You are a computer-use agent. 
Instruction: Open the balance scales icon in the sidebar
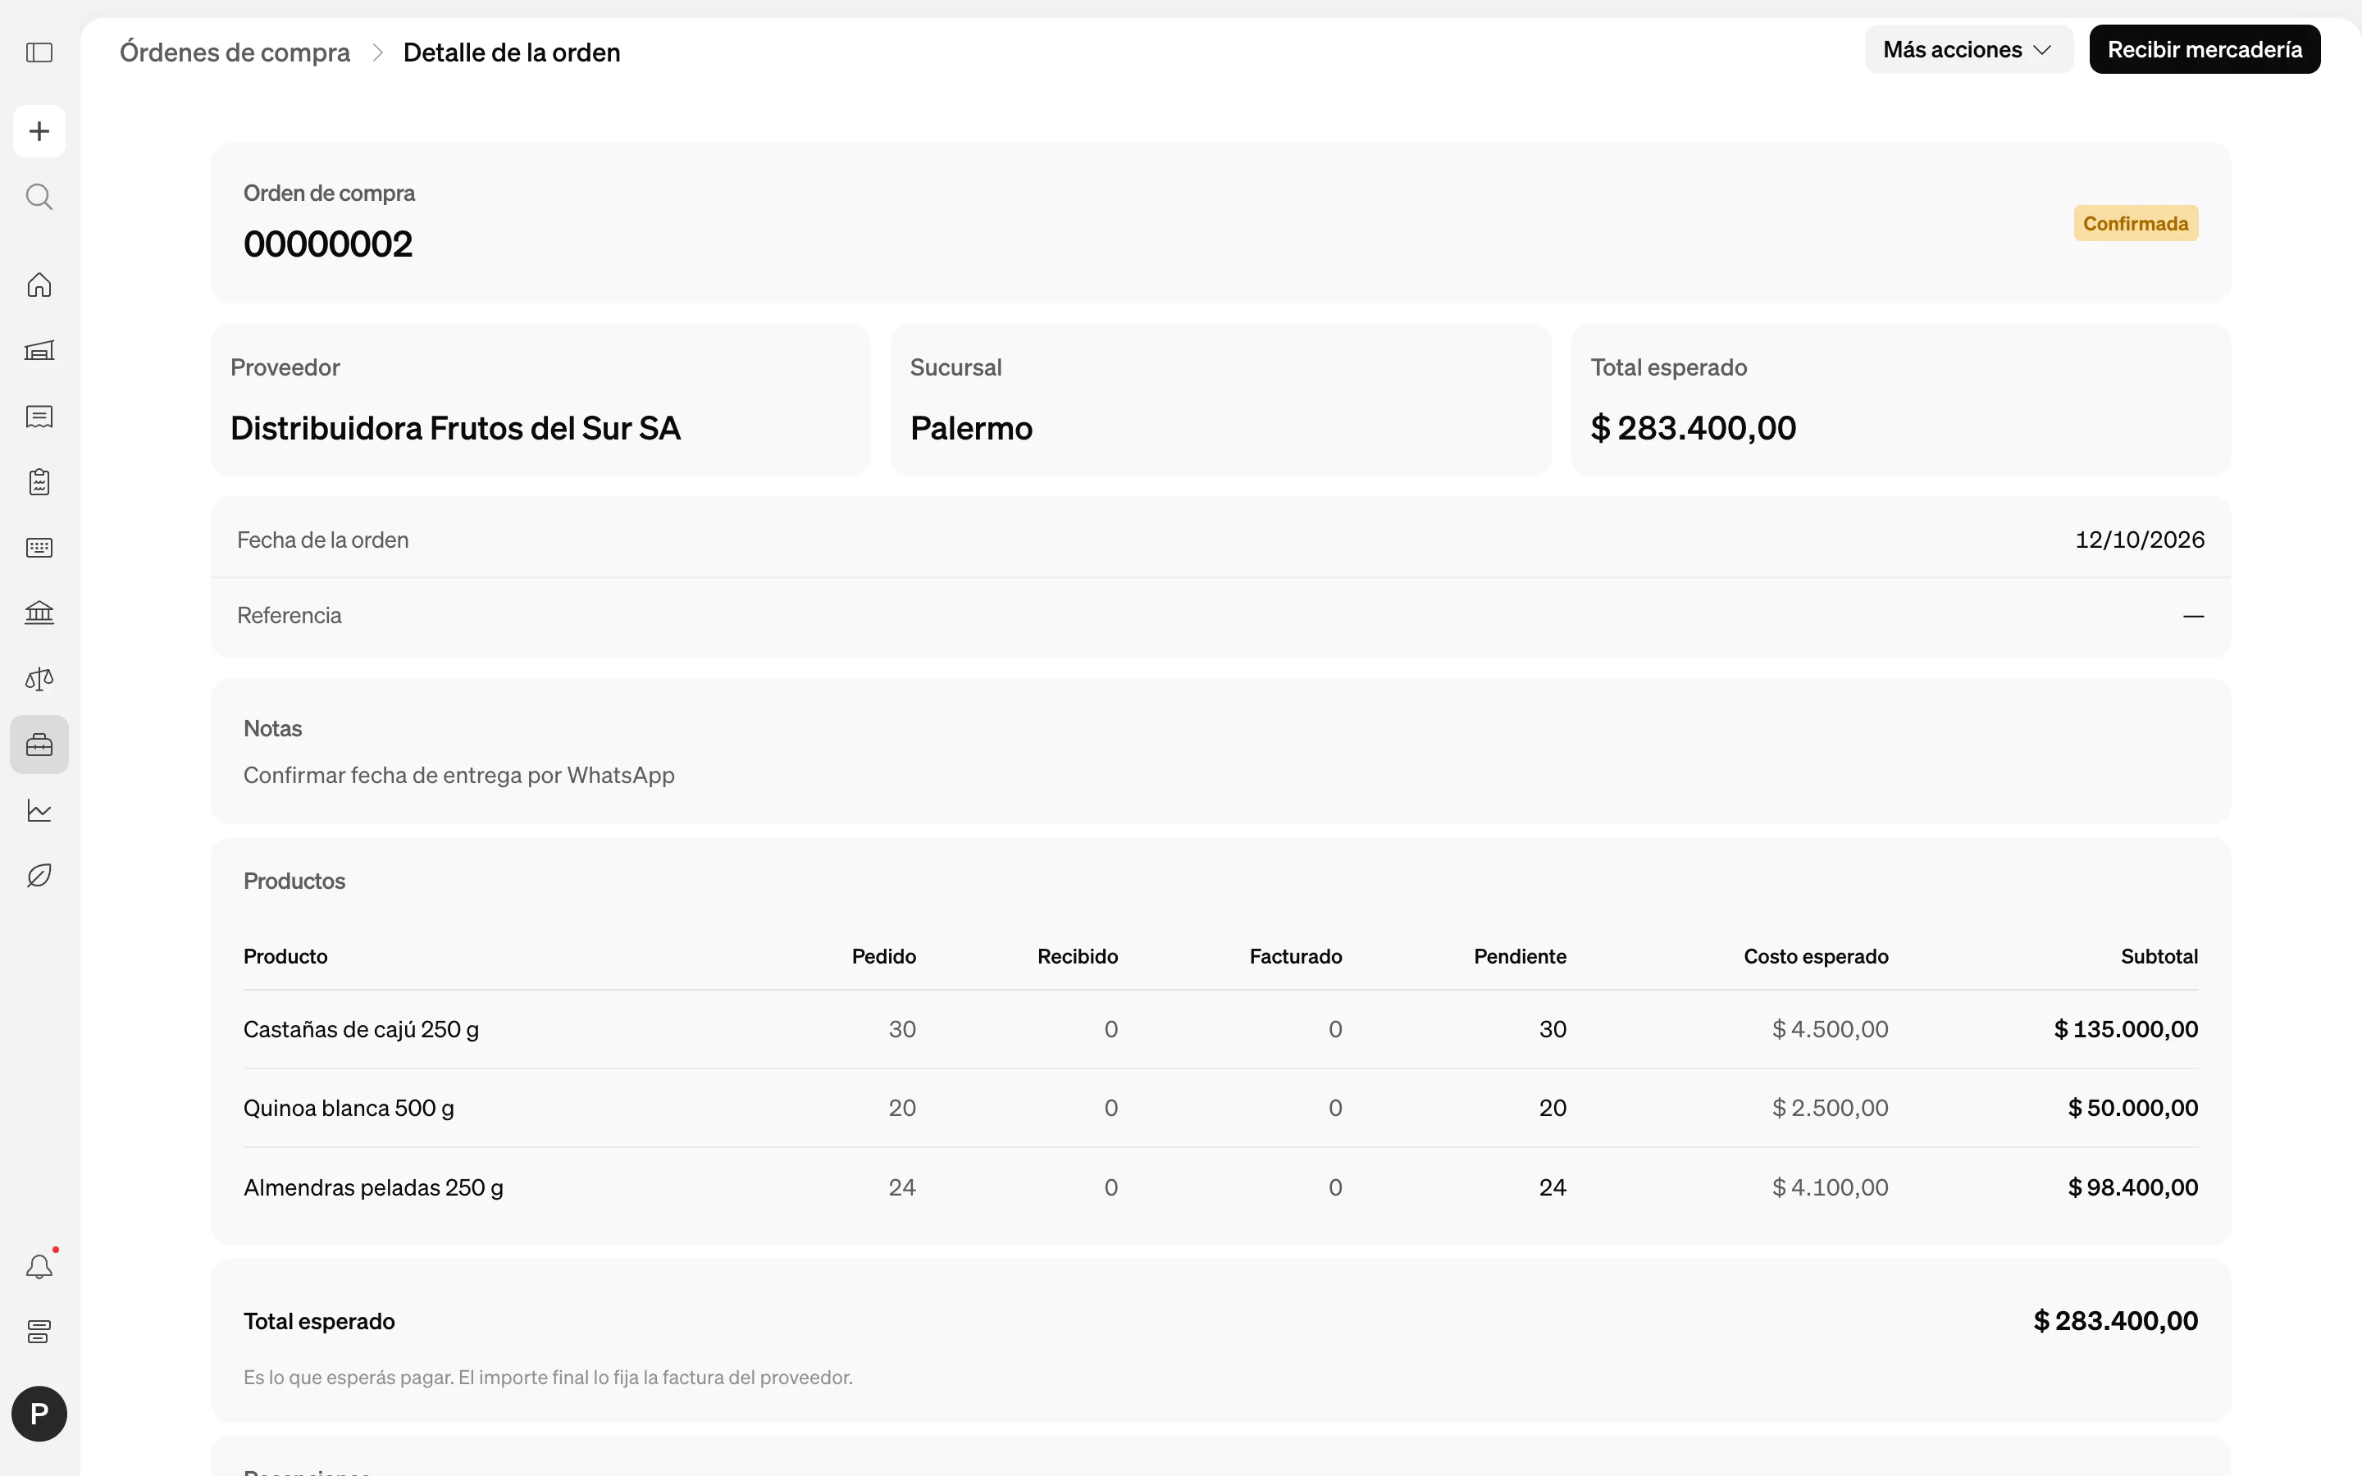[x=39, y=680]
